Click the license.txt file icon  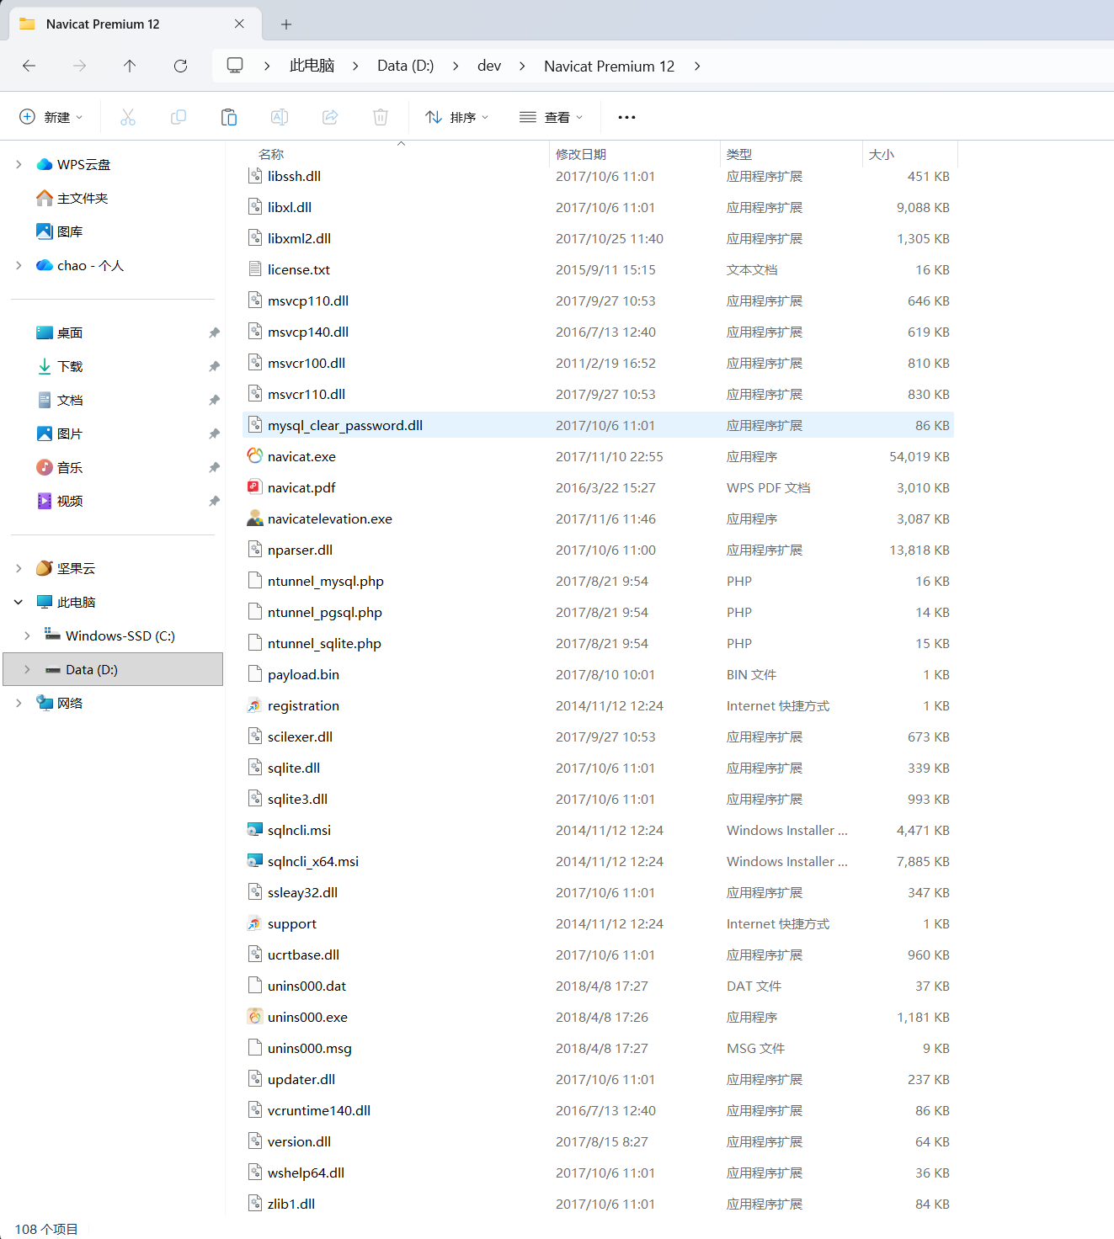tap(255, 269)
